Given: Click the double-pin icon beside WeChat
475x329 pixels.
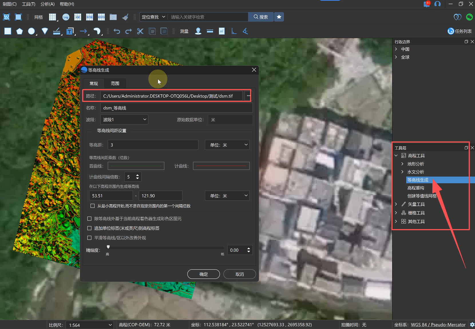Looking at the screenshot, I should click(458, 17).
